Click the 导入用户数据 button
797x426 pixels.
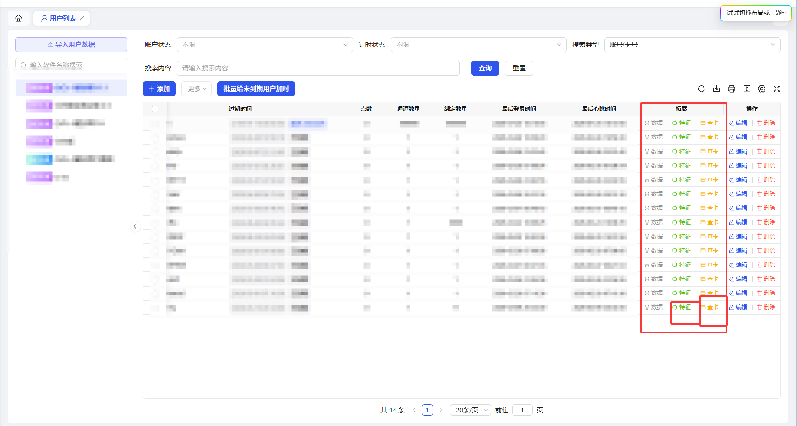click(x=71, y=45)
